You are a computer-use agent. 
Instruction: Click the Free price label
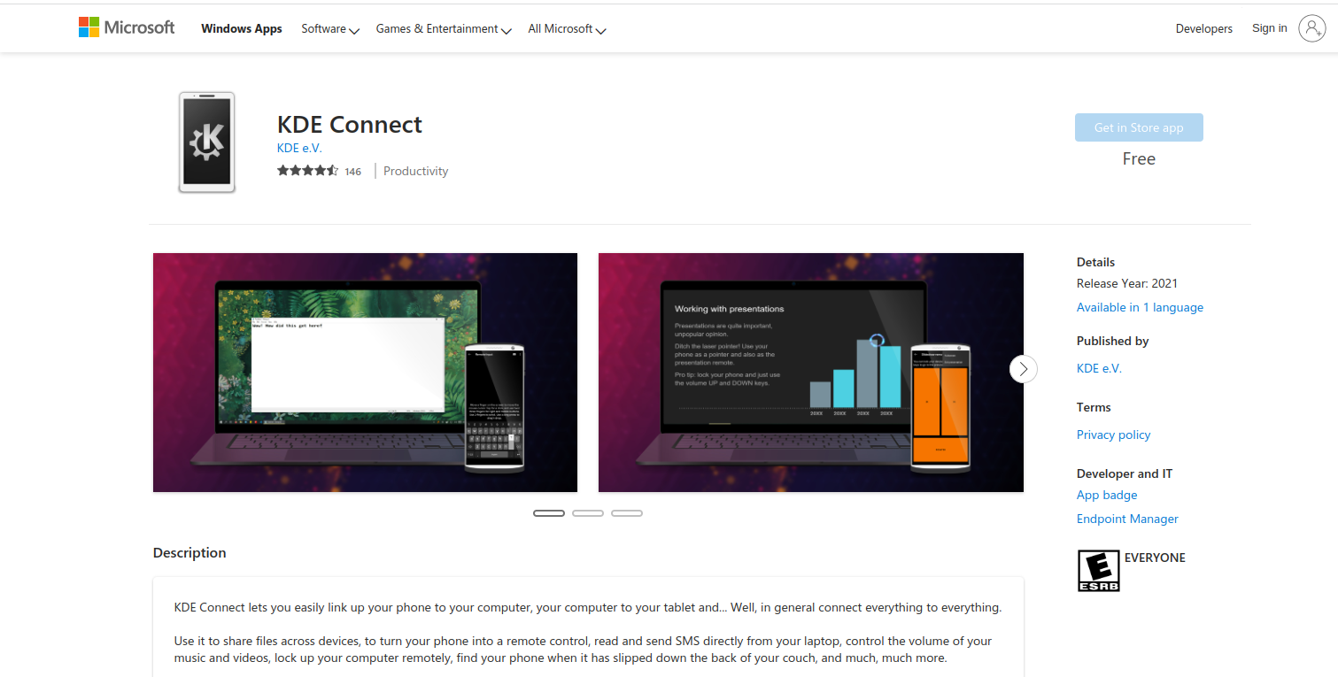(1139, 159)
